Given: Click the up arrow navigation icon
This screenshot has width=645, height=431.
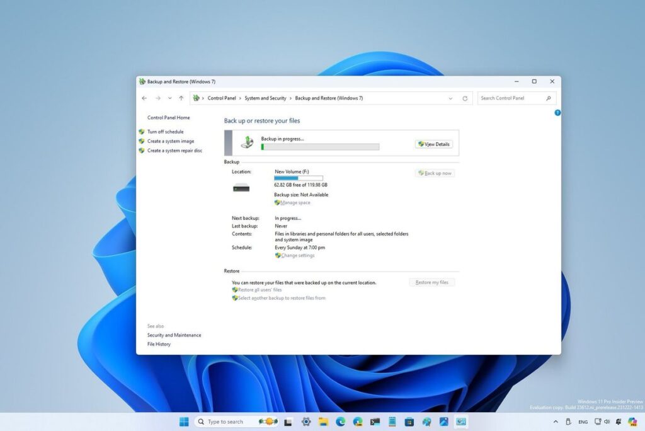Looking at the screenshot, I should point(181,98).
